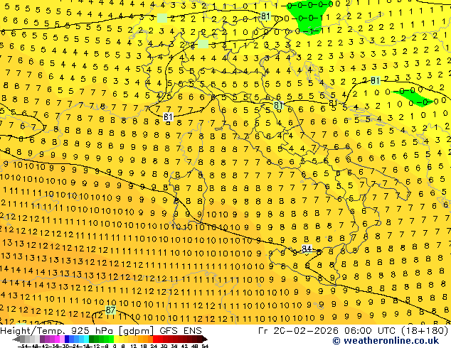This screenshot has width=451, height=348.
Task: Pick the bright red segment of the temperature scale
Action: pyautogui.click(x=155, y=339)
